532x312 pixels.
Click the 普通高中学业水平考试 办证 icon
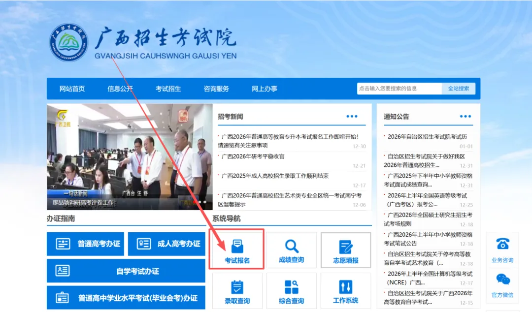coord(62,298)
